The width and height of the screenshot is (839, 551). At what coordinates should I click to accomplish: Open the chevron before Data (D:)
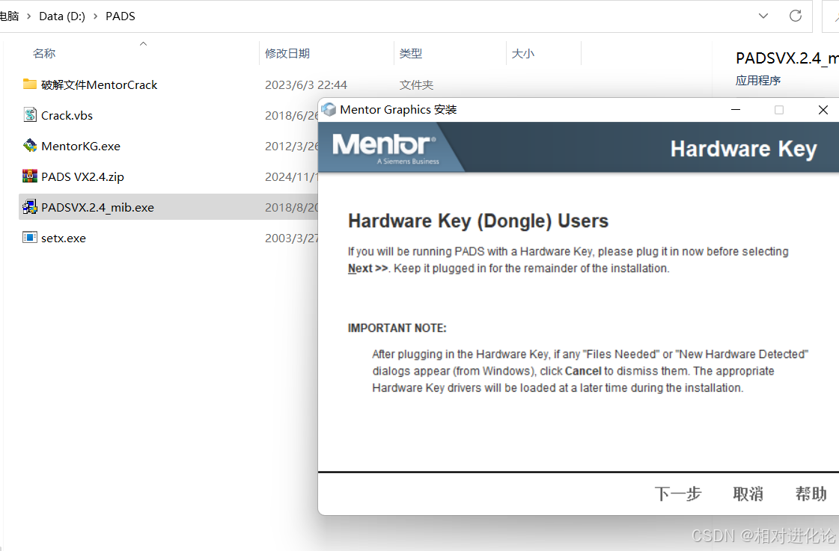coord(29,16)
